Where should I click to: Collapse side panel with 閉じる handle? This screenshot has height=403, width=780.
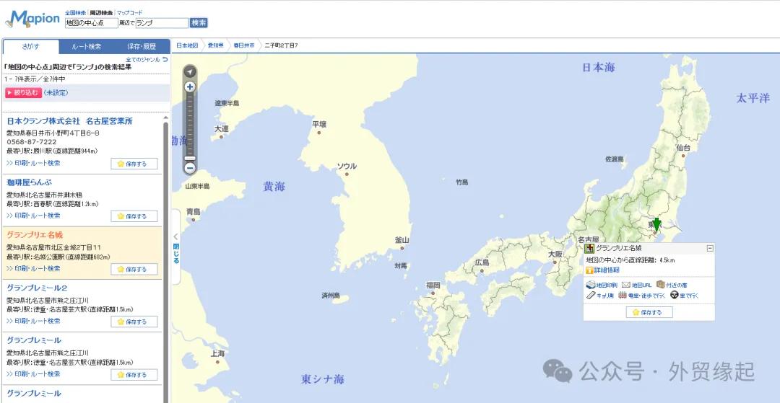pos(176,247)
